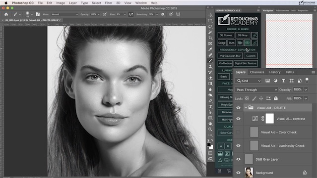Click the visual aid eye button in Beauty Retouch
Image resolution: width=317 pixels, height=178 pixels.
click(x=247, y=43)
